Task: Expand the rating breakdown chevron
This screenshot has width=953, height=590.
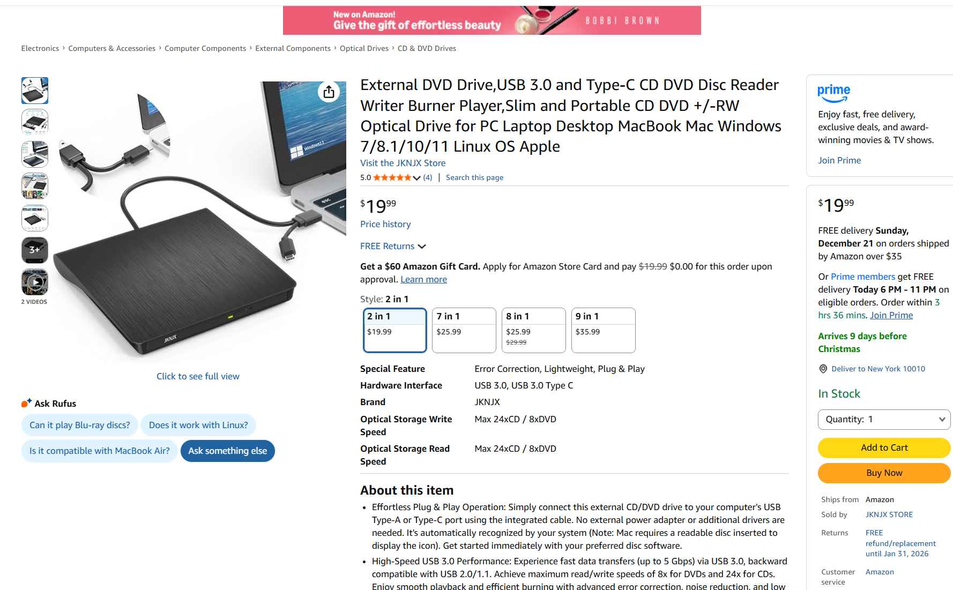Action: pos(416,178)
